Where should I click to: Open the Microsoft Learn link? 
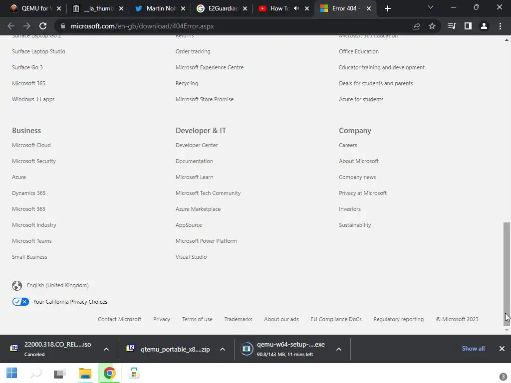click(x=194, y=177)
